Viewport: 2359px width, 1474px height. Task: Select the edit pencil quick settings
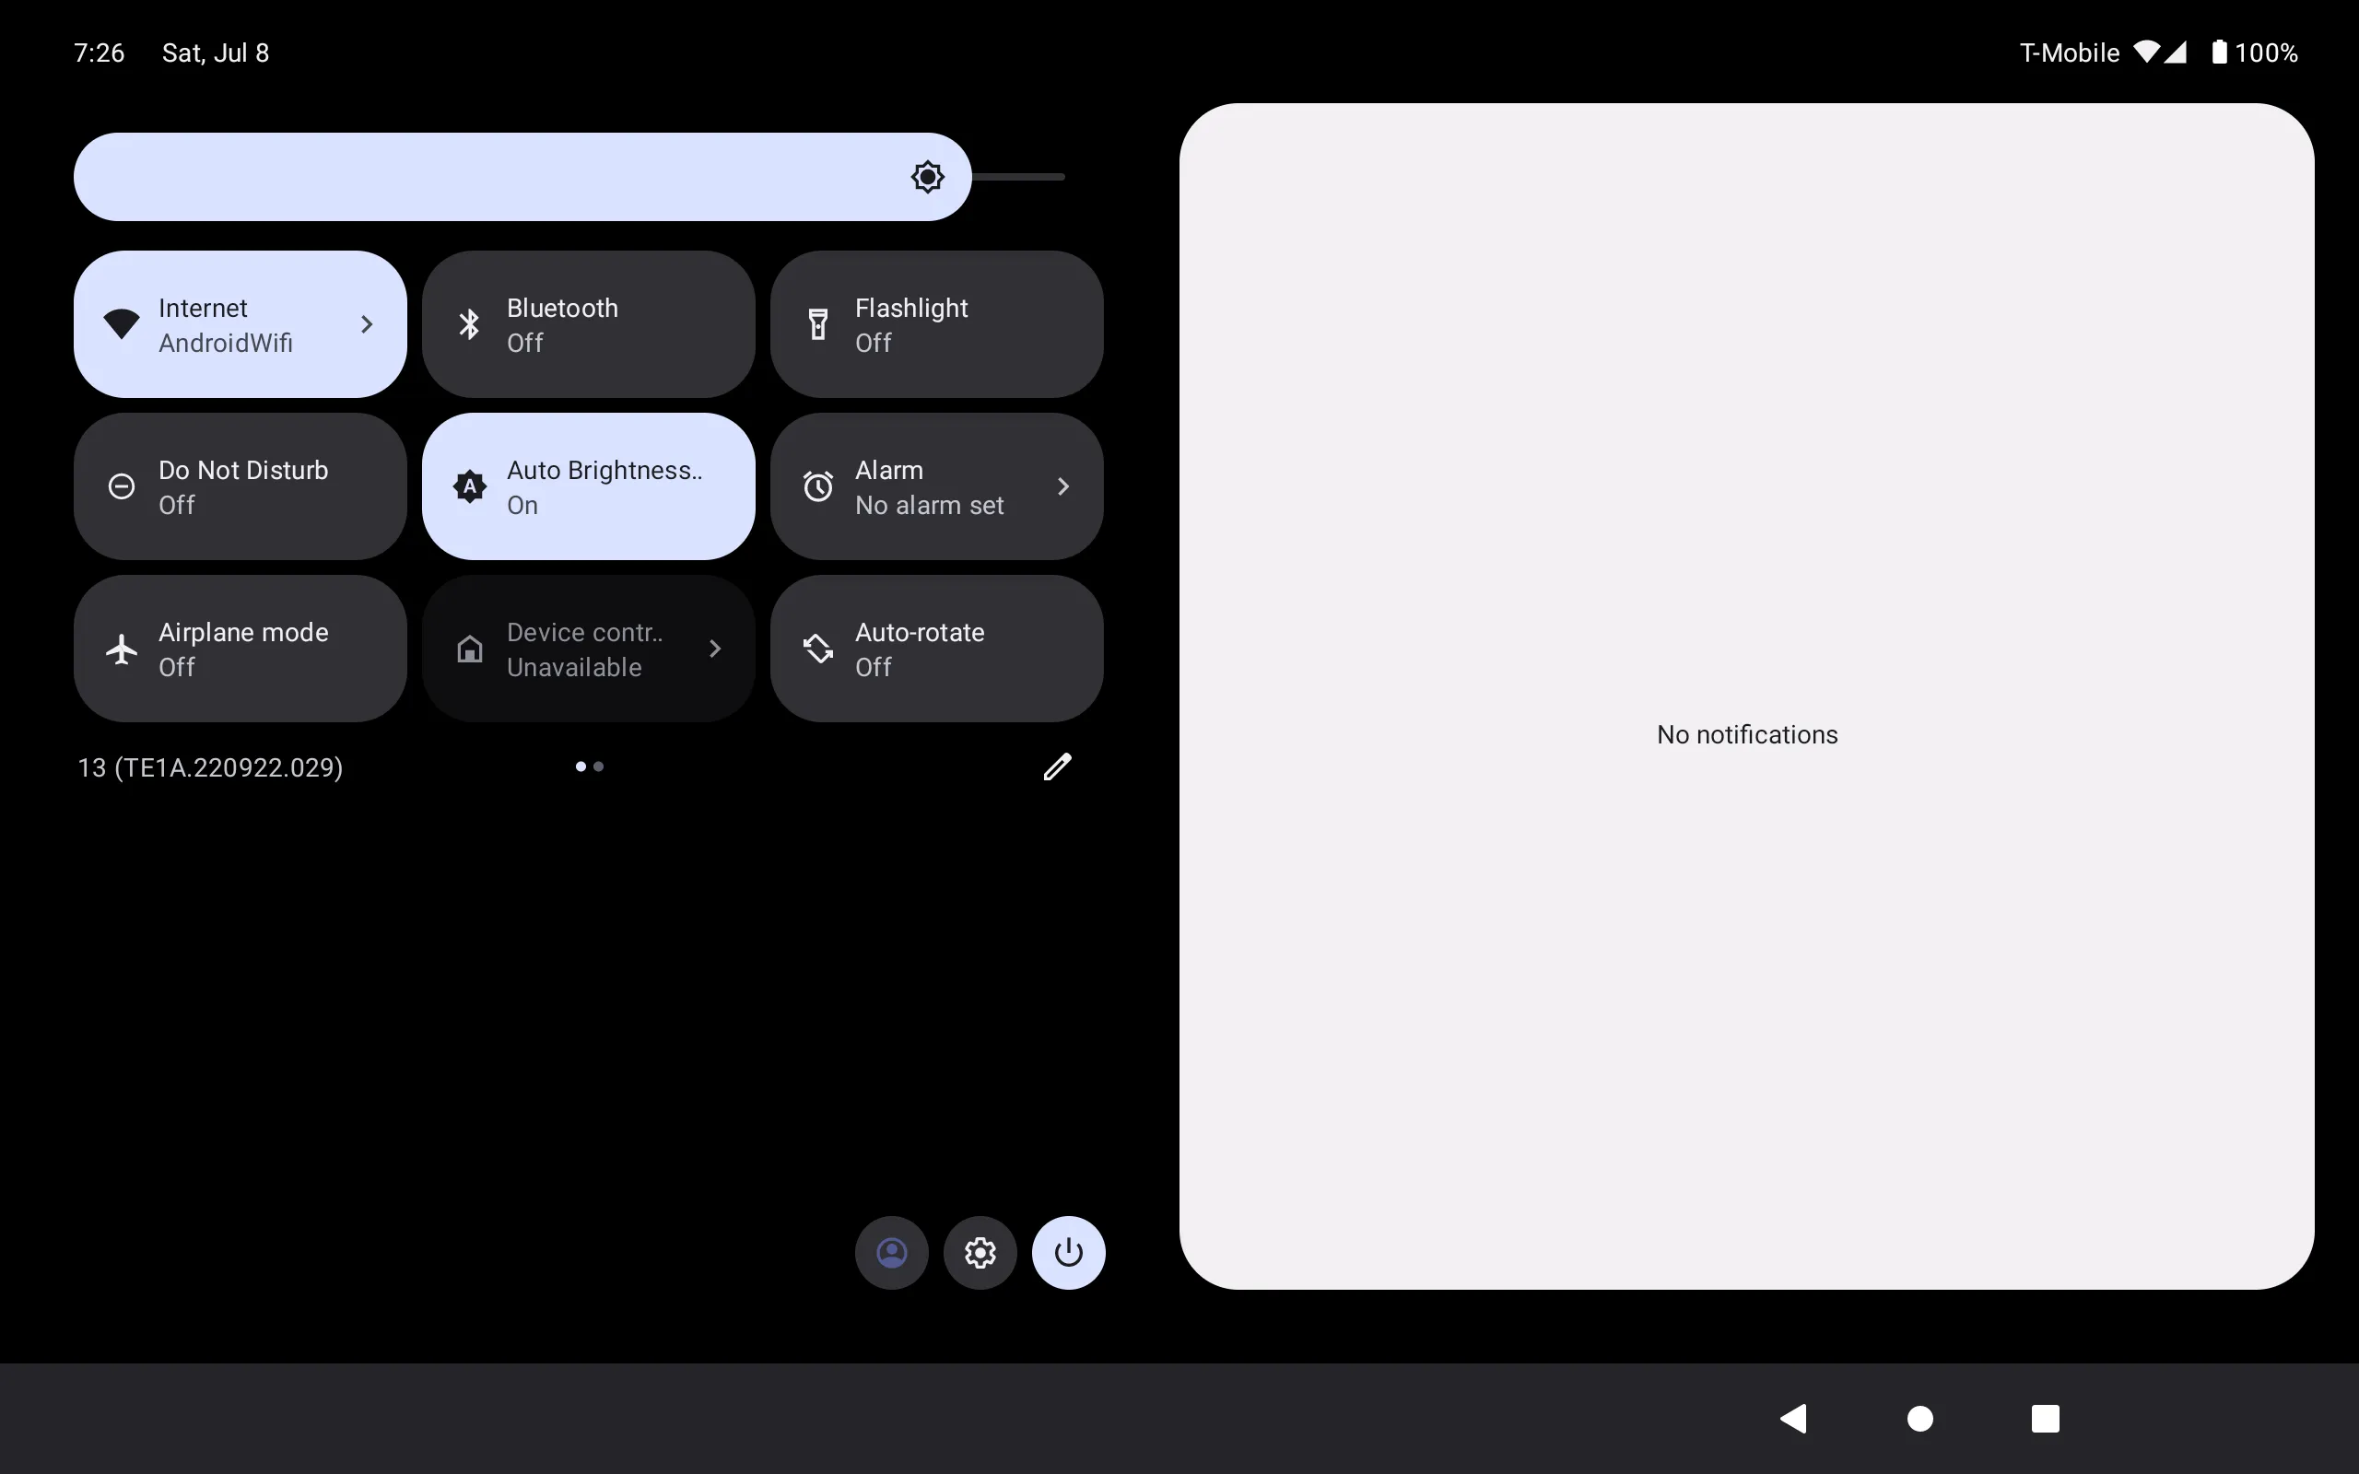click(1056, 766)
